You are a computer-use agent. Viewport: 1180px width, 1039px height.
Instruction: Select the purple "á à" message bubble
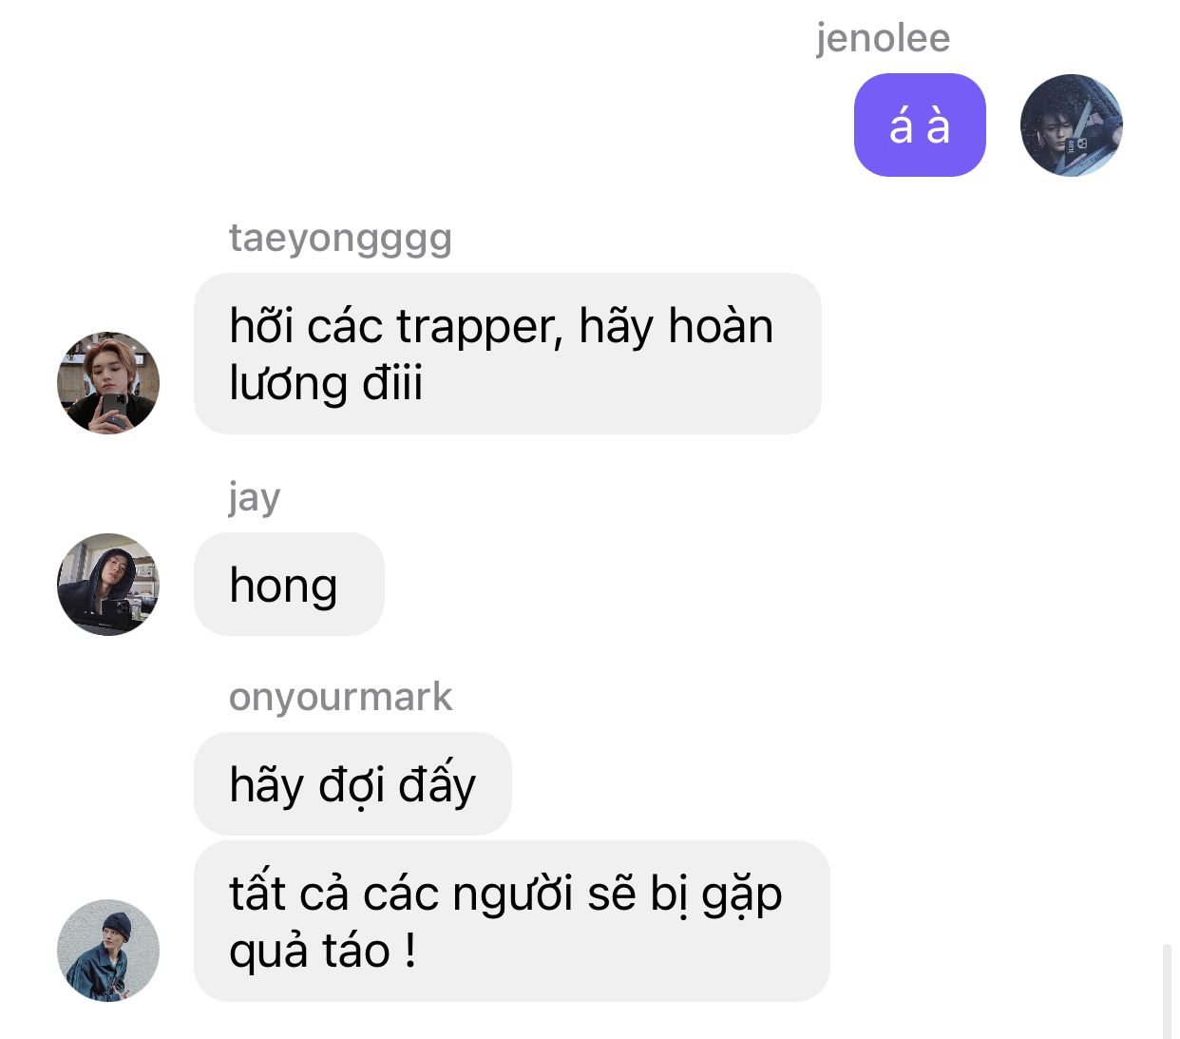tap(920, 125)
